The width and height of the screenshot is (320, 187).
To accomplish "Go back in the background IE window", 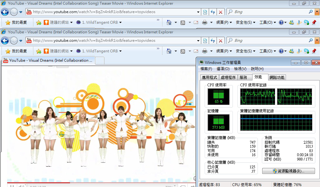I will pos(5,12).
